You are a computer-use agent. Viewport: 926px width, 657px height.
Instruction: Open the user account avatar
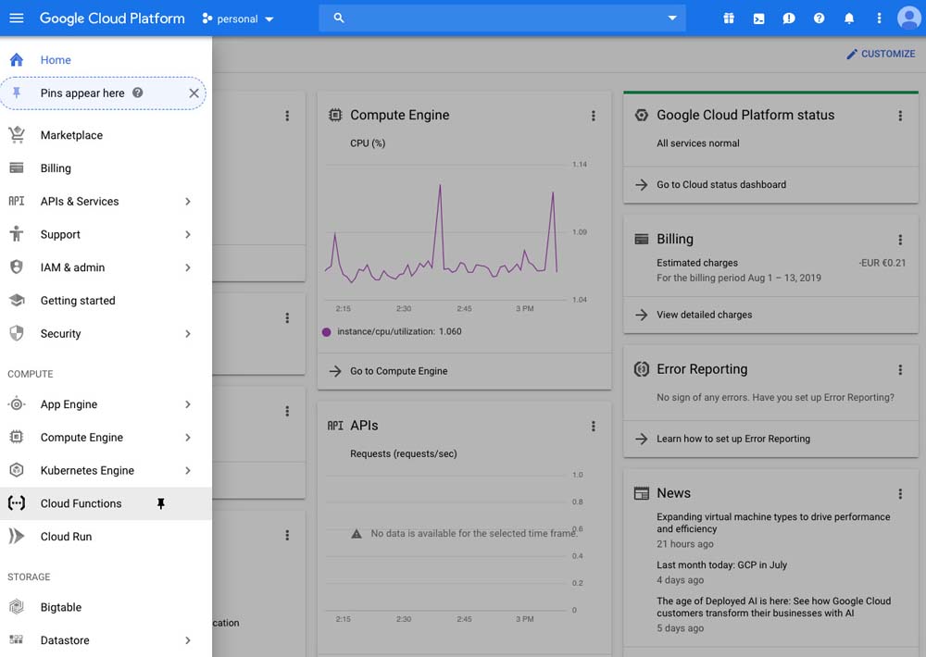click(x=908, y=19)
